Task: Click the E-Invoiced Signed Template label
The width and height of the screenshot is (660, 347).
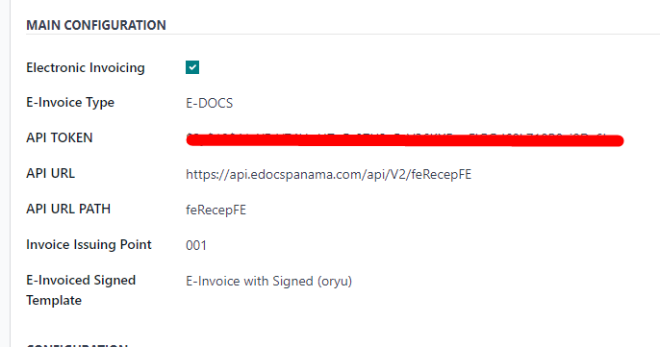Action: coord(81,290)
